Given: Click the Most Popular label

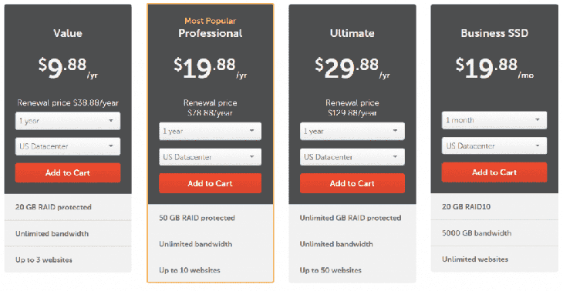Looking at the screenshot, I should [211, 21].
